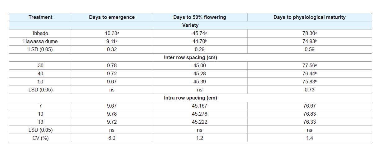Select Days to physiological maturity header
This screenshot has height=146, width=377.
pyautogui.click(x=309, y=17)
